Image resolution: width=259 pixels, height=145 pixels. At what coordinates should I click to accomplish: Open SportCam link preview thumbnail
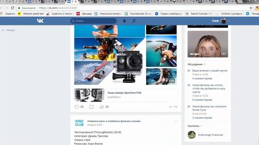[89, 95]
